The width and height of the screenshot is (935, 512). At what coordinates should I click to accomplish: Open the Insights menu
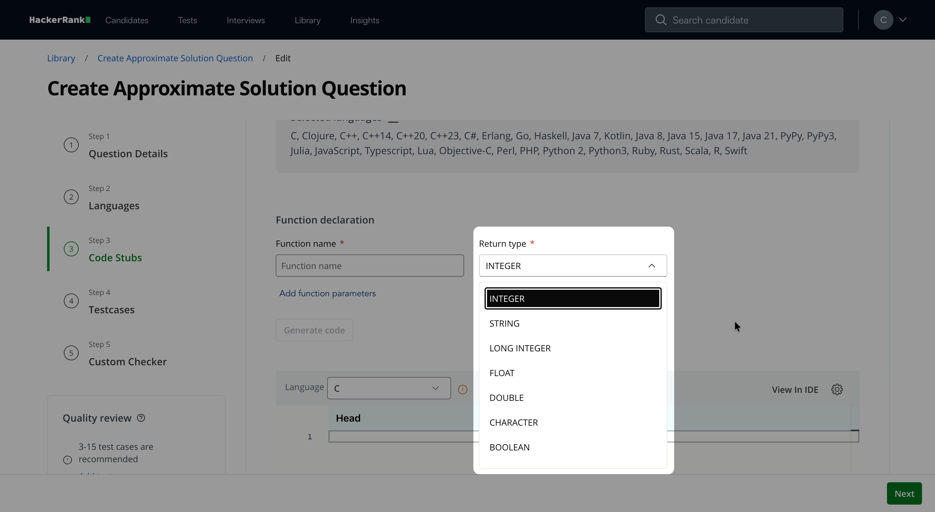pos(365,20)
